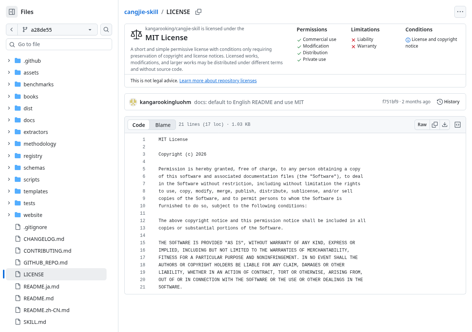Expand the scripts folder

9,179
